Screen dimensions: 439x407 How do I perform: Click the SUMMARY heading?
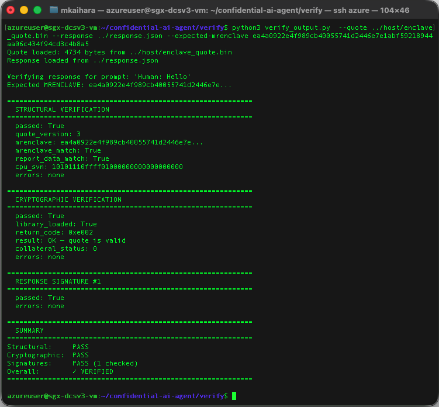click(29, 330)
